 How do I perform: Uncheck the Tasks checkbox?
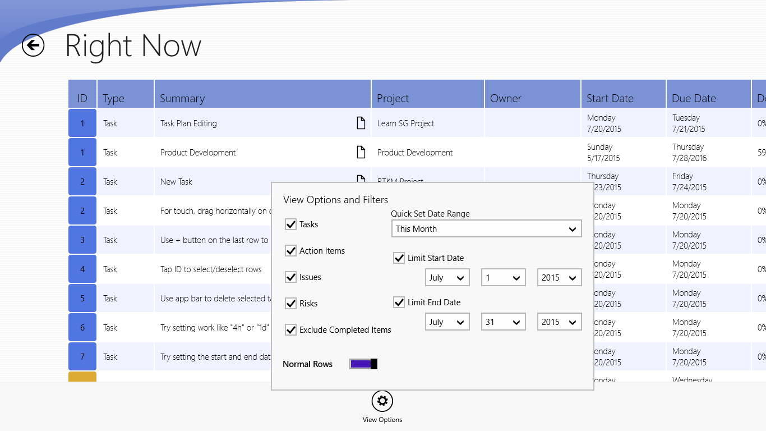coord(290,224)
